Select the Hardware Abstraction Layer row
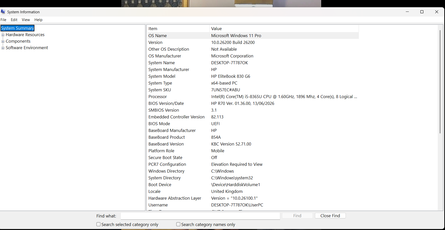 [253, 198]
